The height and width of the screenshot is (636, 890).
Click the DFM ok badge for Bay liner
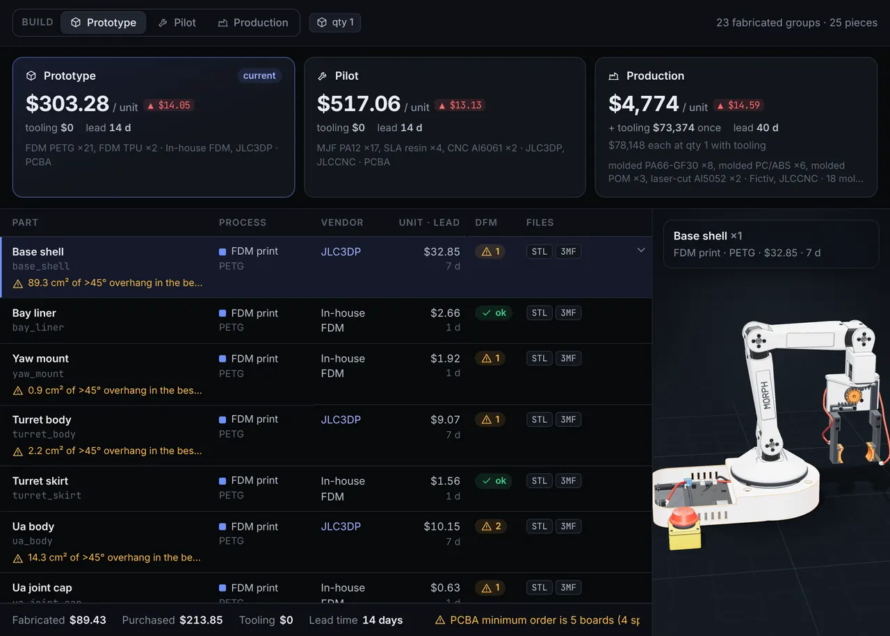click(494, 313)
